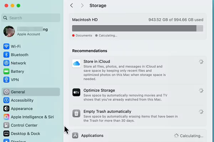The height and width of the screenshot is (142, 214).
Task: Open the Accessibility pane label
Action: pyautogui.click(x=22, y=100)
